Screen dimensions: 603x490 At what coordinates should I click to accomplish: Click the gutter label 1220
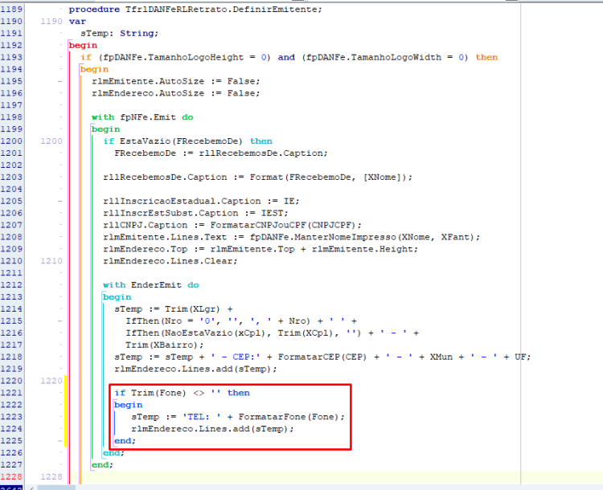pos(51,381)
